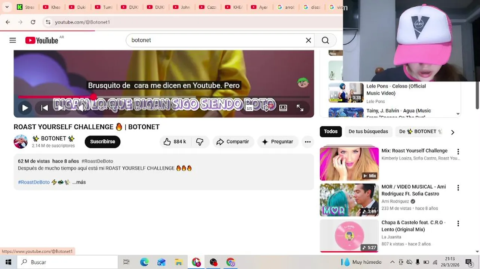
Task: Open the 'Tainy, J. Balvin - Agua' playlist item
Action: click(393, 112)
